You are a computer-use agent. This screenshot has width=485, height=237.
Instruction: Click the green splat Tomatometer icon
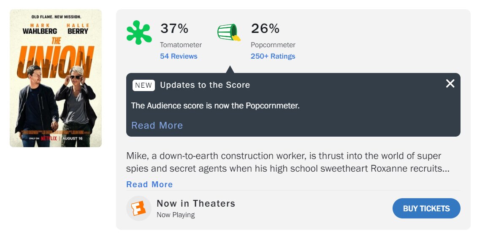139,32
